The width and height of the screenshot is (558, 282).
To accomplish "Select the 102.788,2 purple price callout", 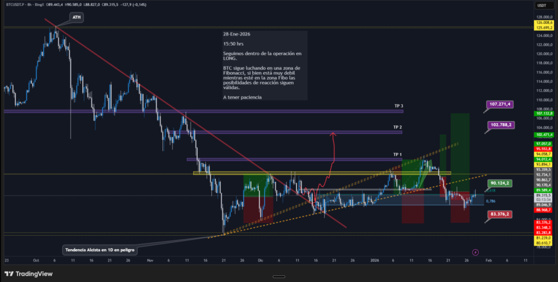I will pyautogui.click(x=501, y=125).
